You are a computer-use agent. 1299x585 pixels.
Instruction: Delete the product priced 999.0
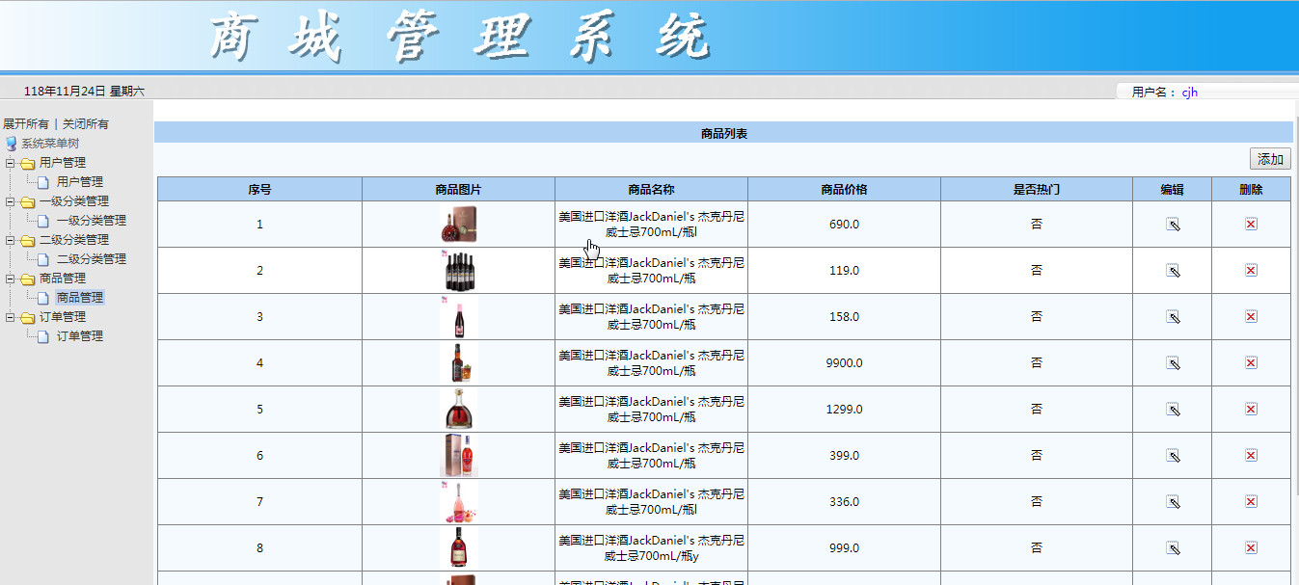(1251, 548)
